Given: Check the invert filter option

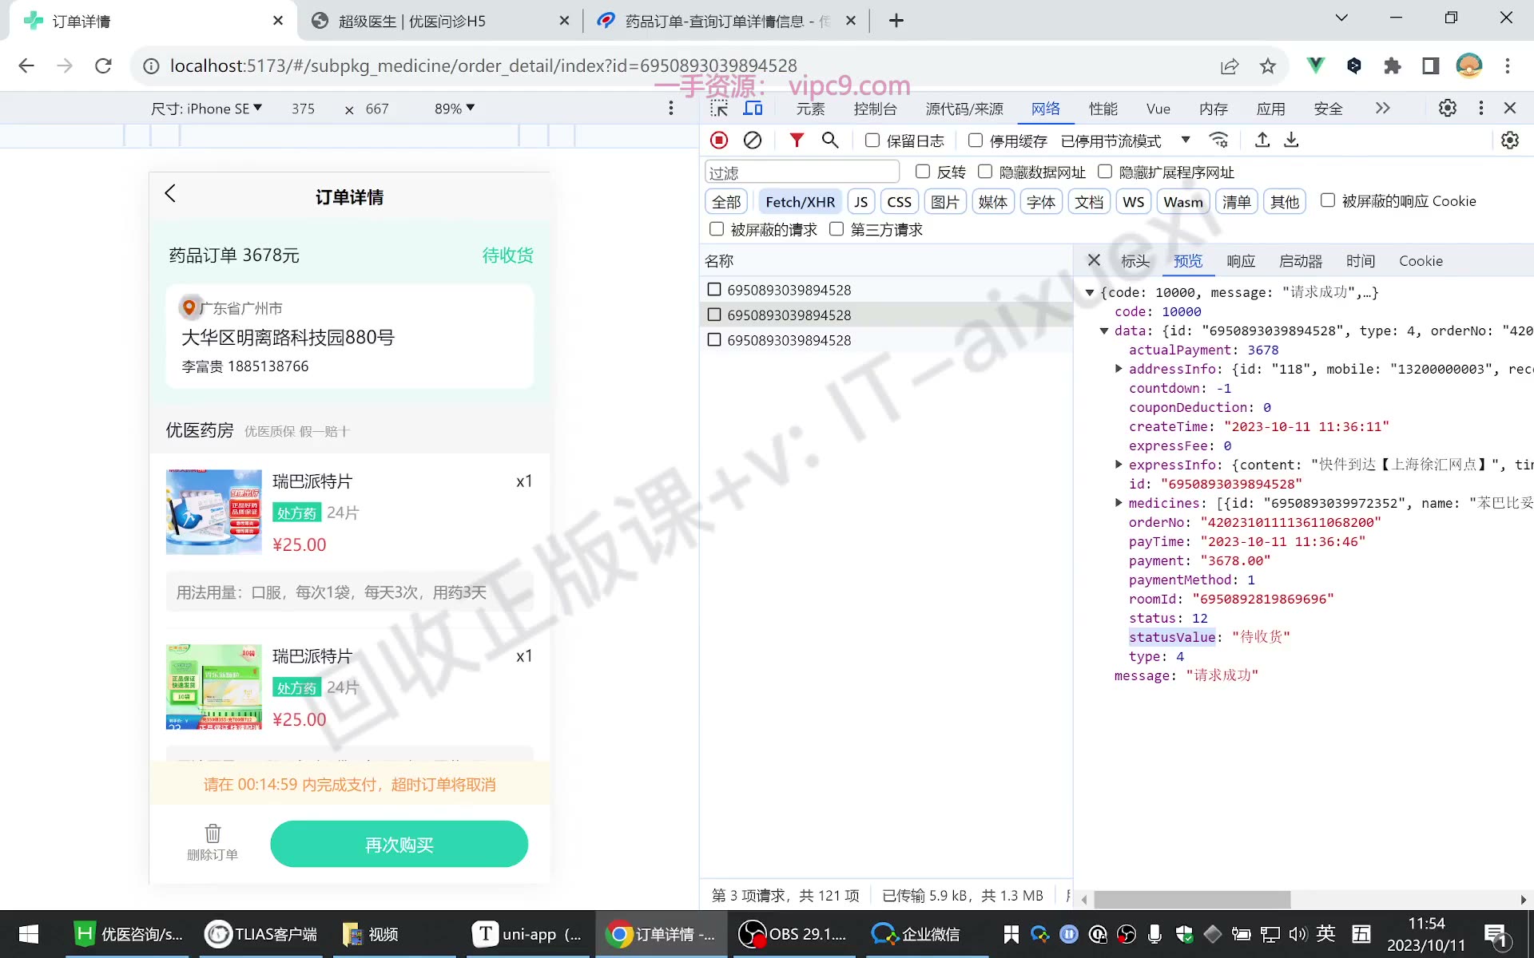Looking at the screenshot, I should click(923, 172).
